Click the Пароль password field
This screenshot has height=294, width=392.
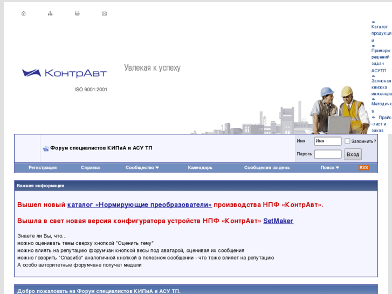[x=328, y=154]
